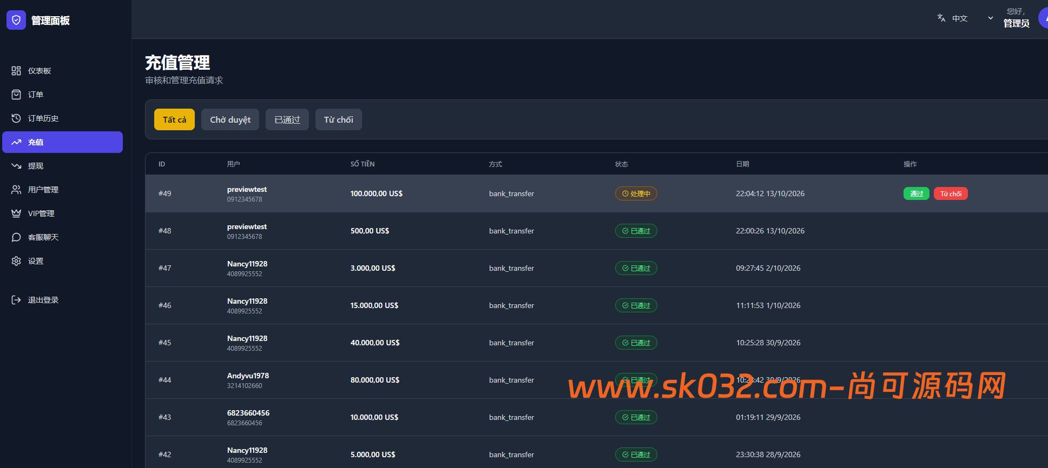Click the date 09:27:45 2/10/2026
This screenshot has width=1048, height=468.
click(768, 268)
